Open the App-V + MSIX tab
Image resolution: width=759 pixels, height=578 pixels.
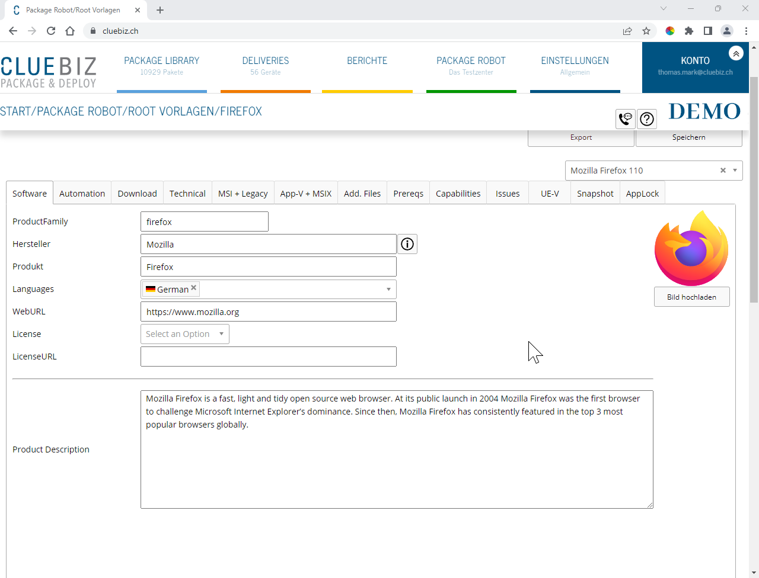pyautogui.click(x=305, y=194)
